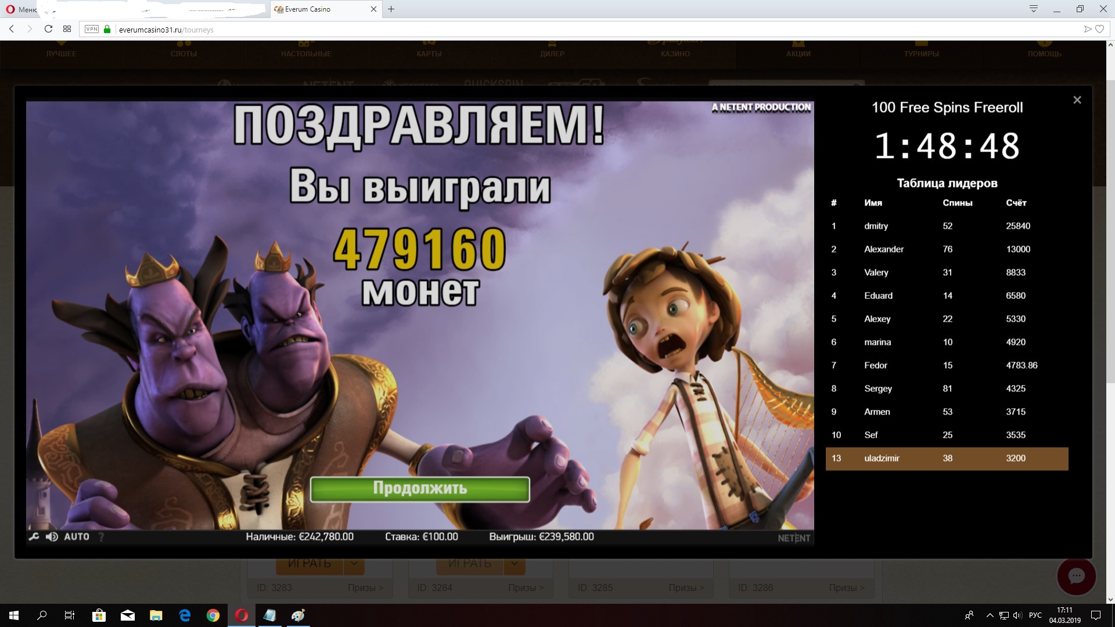Screen dimensions: 1115x627
Task: Bookmark this page with the heart icon
Action: (1099, 29)
